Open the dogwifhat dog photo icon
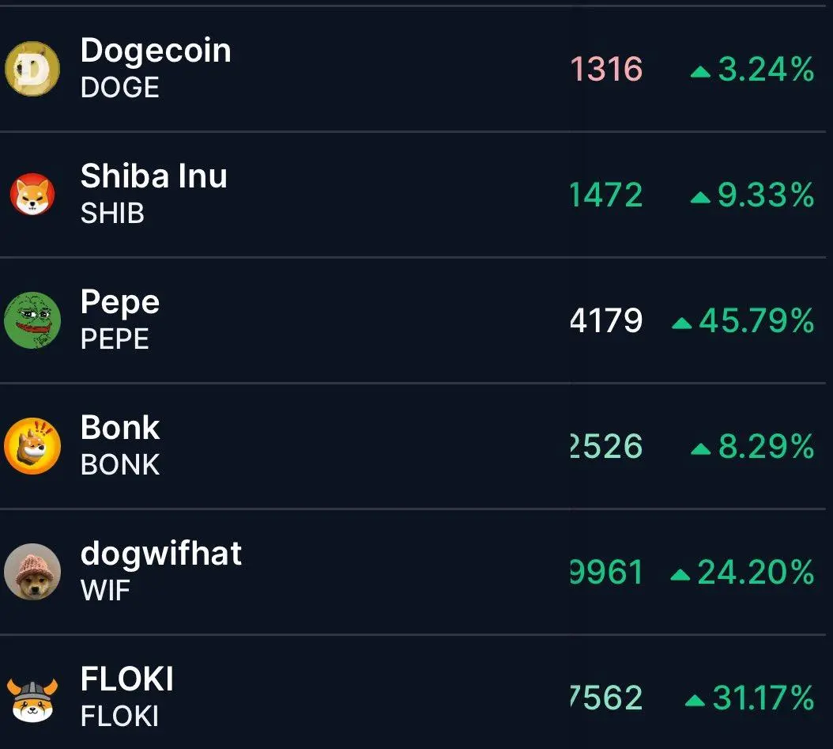This screenshot has height=749, width=833. click(32, 572)
